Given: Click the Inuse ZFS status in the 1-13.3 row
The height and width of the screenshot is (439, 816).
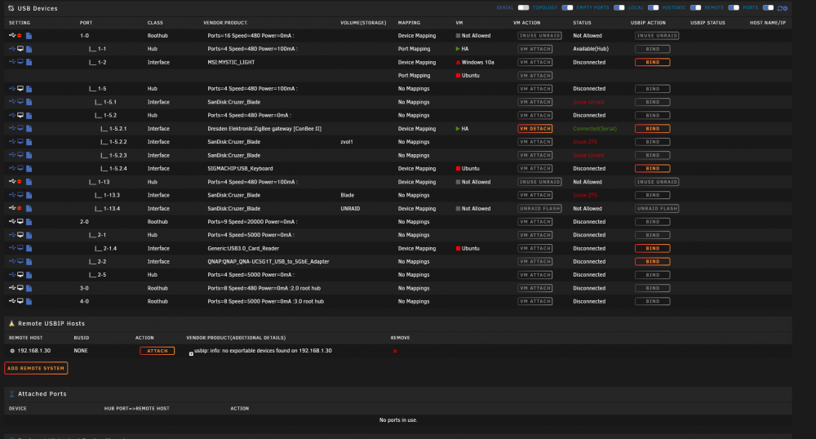Looking at the screenshot, I should pos(585,195).
